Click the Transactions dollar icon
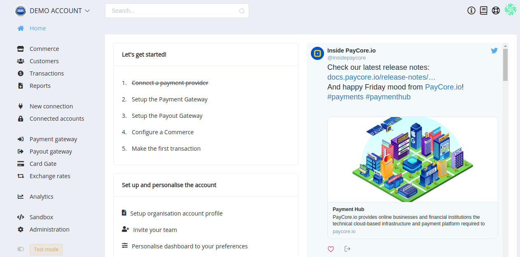Viewport: 520px width, 257px height. coord(21,73)
